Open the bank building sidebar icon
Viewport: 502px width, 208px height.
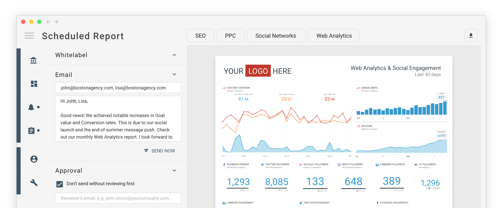pos(33,60)
